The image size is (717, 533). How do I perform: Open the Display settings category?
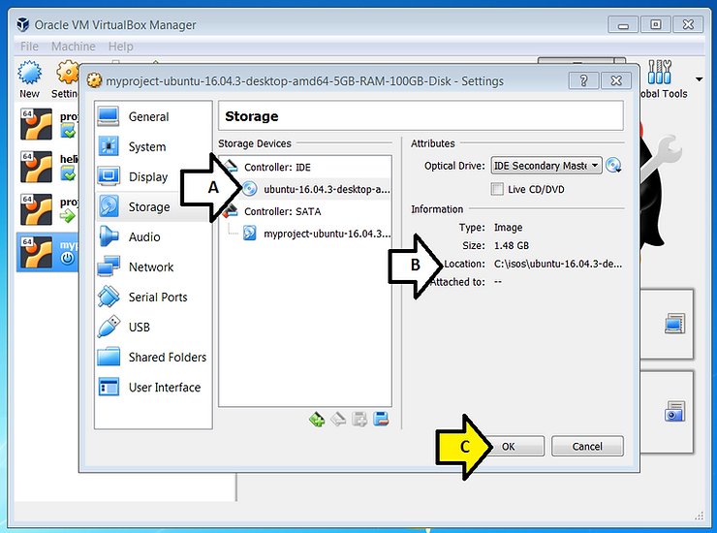(153, 176)
